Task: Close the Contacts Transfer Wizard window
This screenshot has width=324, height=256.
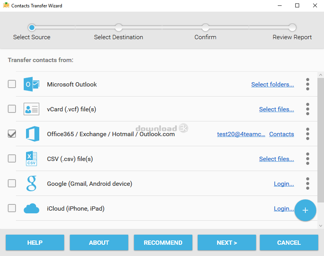Action: 315,5
